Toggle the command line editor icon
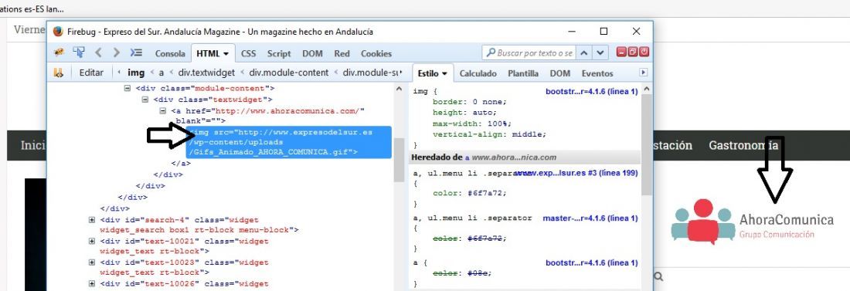This screenshot has width=850, height=291. (x=136, y=52)
